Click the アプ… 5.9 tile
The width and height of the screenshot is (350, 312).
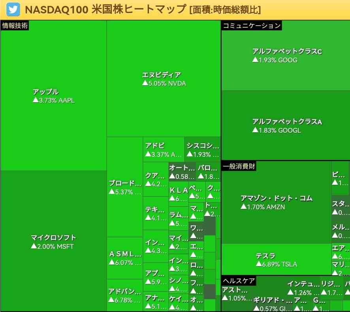156,277
